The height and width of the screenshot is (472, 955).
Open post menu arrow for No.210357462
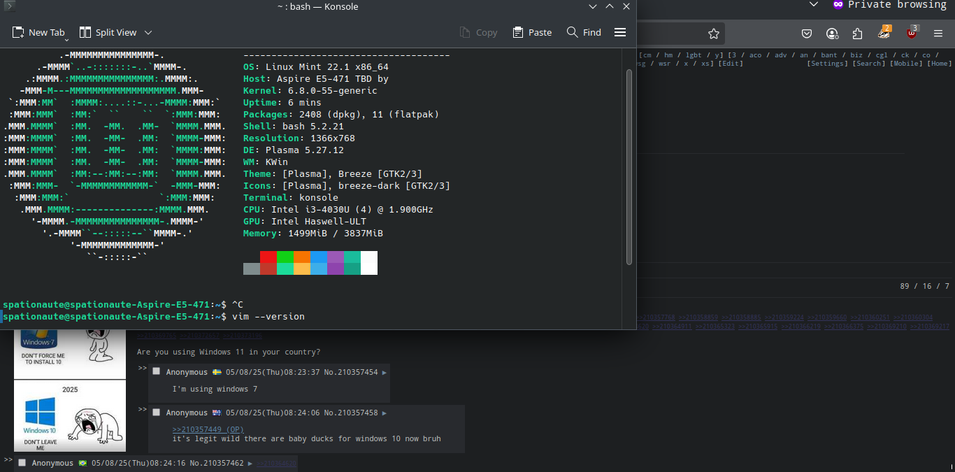(250, 464)
